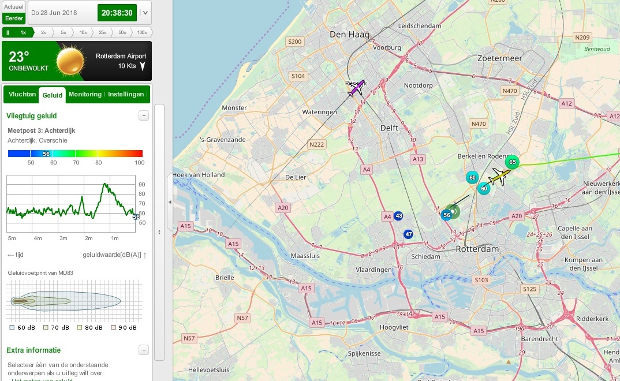The width and height of the screenshot is (620, 381).
Task: Select the noise monitor marker showing 65
Action: tap(513, 162)
